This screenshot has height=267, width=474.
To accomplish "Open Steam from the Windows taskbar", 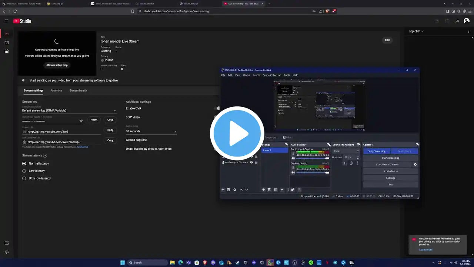I will [x=237, y=263].
